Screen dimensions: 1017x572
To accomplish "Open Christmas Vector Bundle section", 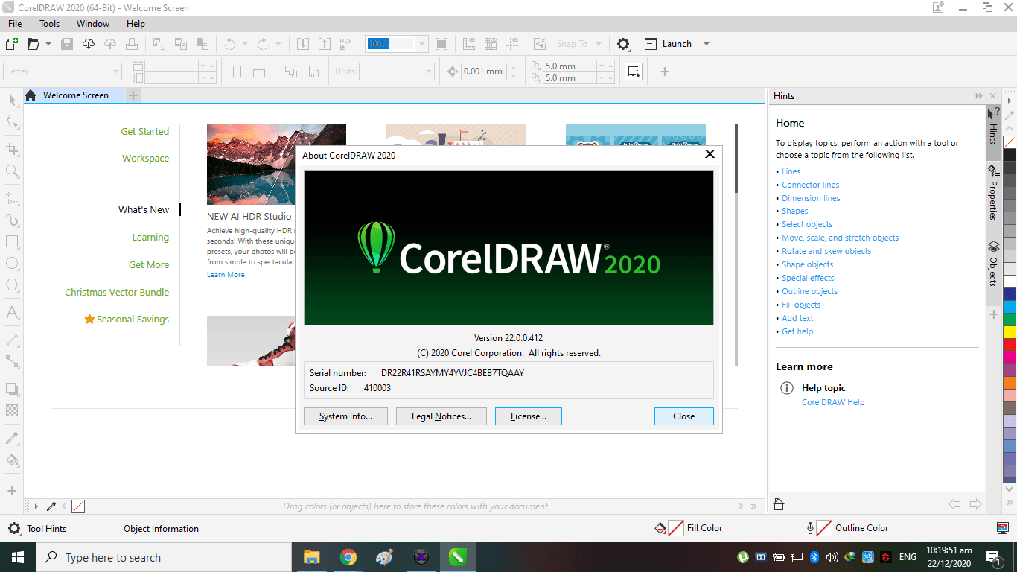I will [117, 292].
